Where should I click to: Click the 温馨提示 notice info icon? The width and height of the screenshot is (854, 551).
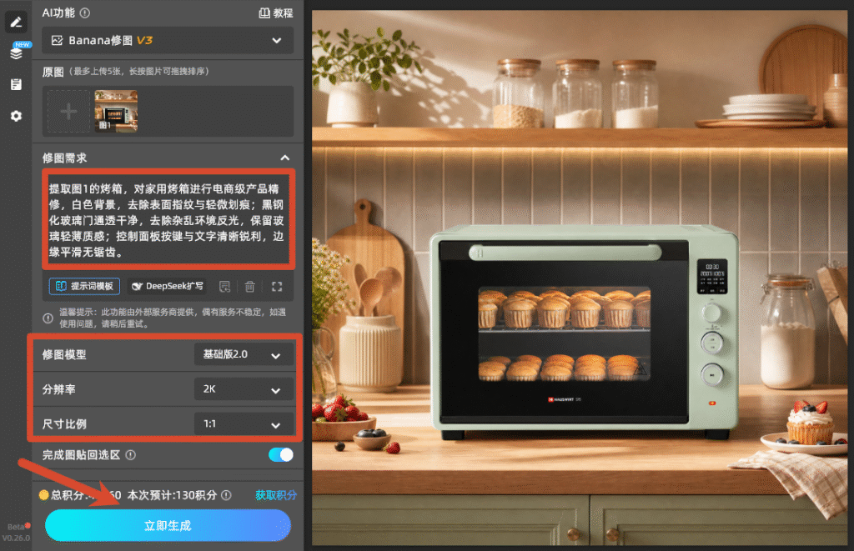[x=48, y=318]
